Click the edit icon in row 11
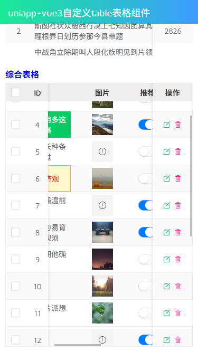 click(x=166, y=313)
